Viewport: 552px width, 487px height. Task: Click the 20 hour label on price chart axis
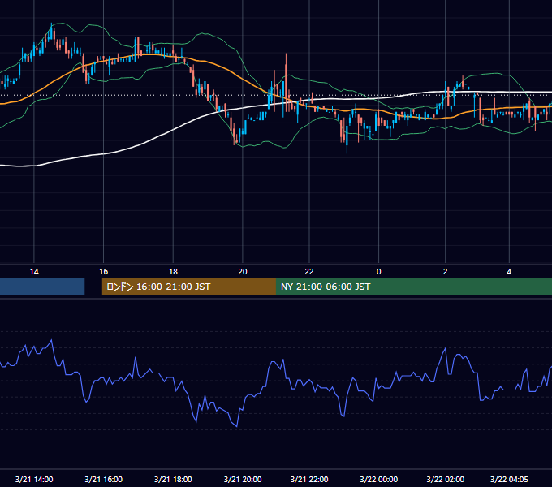point(243,272)
